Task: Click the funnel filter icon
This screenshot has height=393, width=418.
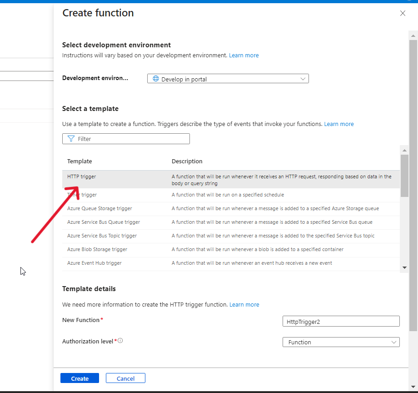Action: tap(71, 139)
